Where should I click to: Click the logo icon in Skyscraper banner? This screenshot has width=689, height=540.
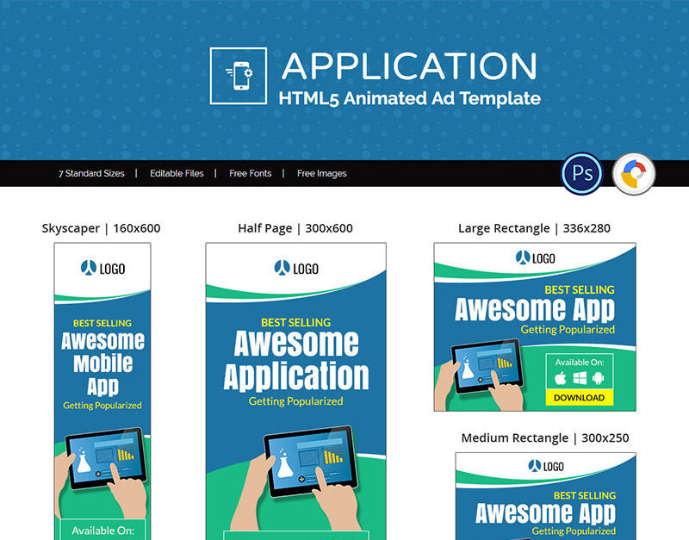click(87, 268)
